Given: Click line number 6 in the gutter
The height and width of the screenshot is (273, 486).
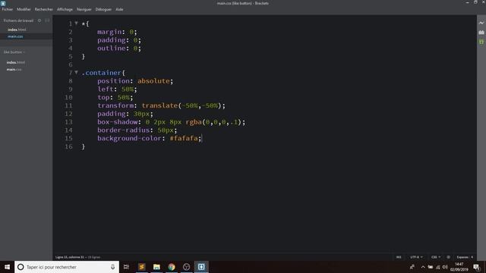Looking at the screenshot, I should (x=71, y=64).
